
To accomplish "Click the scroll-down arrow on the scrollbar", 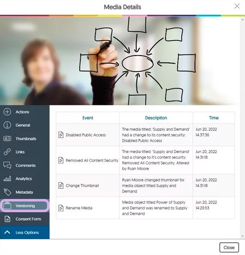I will (x=243, y=236).
